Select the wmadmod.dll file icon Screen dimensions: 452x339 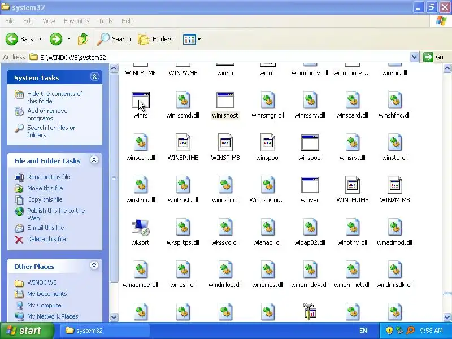pos(394,227)
